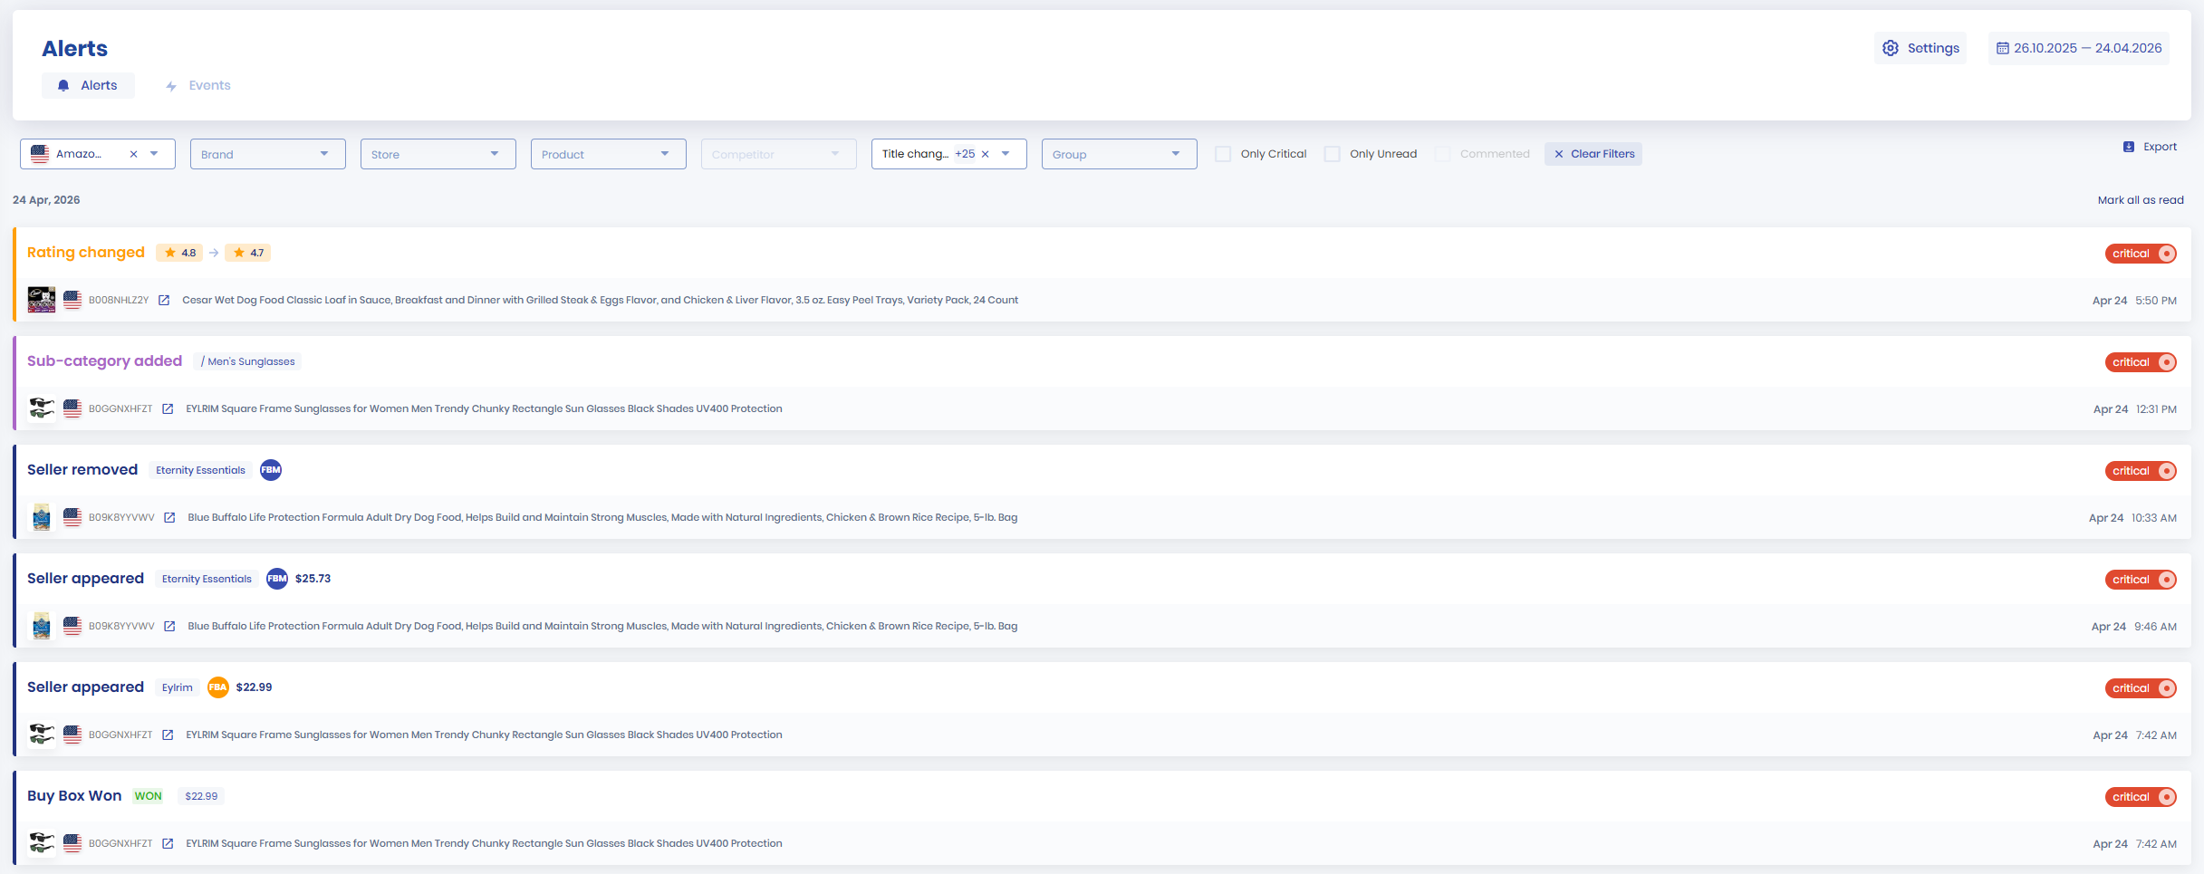Clear the Amazon marketplace filter with X

pos(134,155)
